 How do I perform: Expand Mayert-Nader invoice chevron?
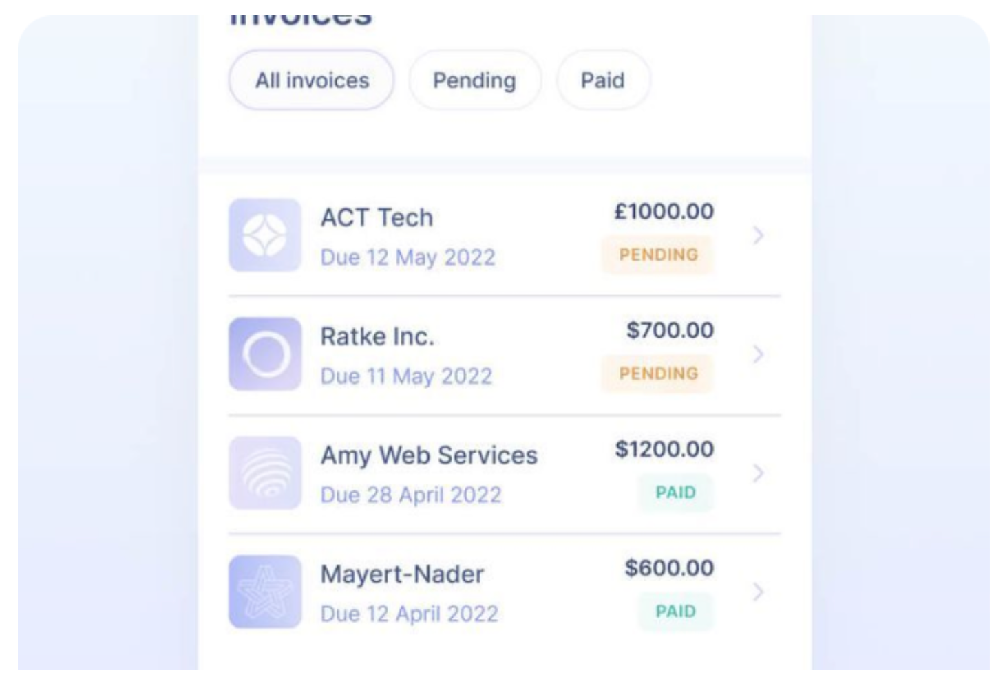pos(758,592)
